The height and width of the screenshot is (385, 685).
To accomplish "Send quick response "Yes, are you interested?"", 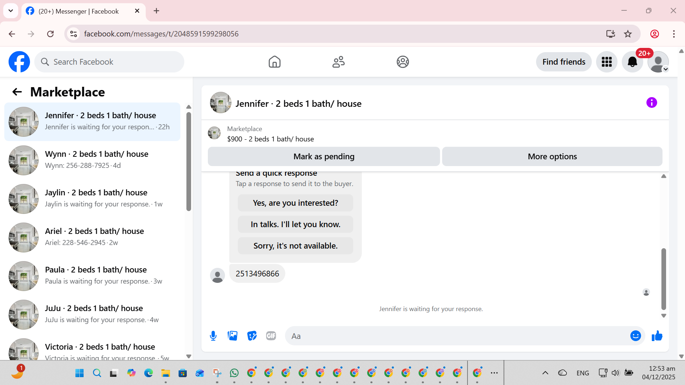I will pos(295,203).
